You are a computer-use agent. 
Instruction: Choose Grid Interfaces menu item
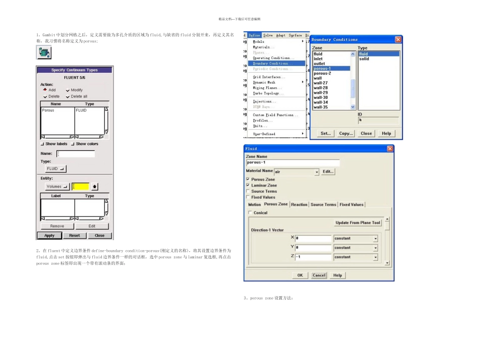[277, 77]
